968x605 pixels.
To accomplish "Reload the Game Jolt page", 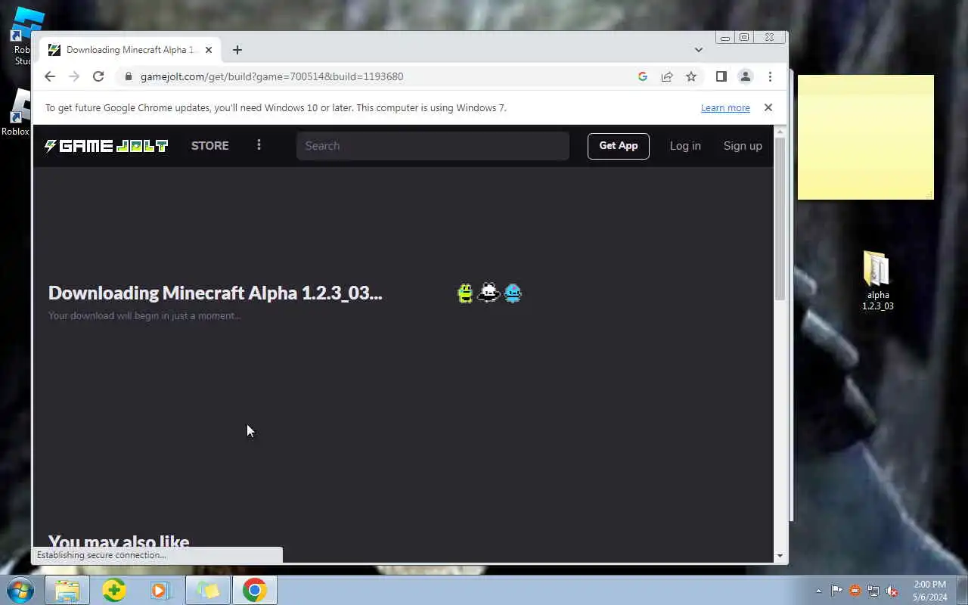I will [98, 76].
